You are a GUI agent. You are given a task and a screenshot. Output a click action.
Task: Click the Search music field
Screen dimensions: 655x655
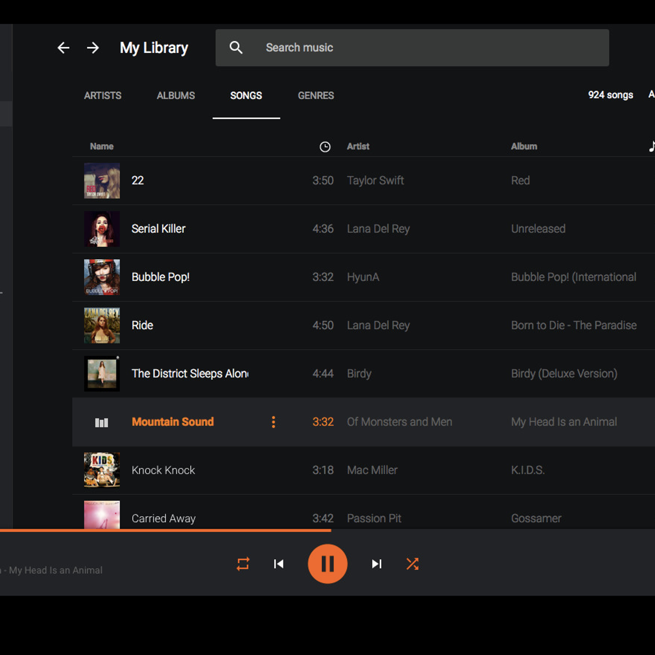pyautogui.click(x=412, y=47)
